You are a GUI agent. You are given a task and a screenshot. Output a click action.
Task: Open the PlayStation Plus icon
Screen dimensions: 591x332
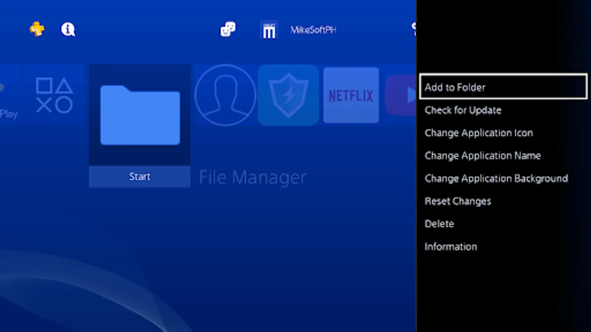click(x=37, y=29)
